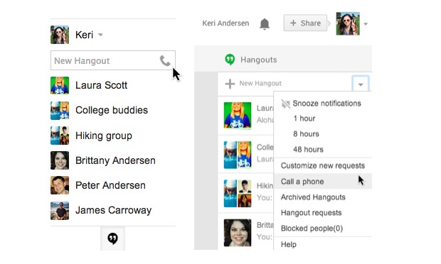Click the left New Hangout input field
The image size is (441, 264).
pos(113,60)
